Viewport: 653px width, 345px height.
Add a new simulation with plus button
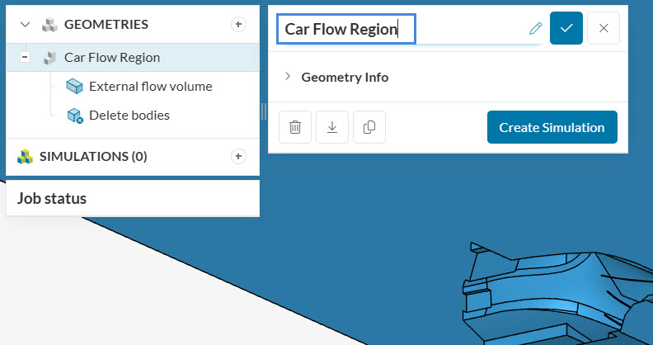[238, 156]
